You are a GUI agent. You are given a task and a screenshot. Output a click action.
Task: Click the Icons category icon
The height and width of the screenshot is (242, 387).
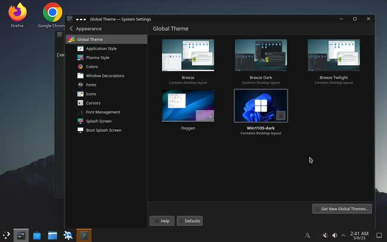point(80,94)
